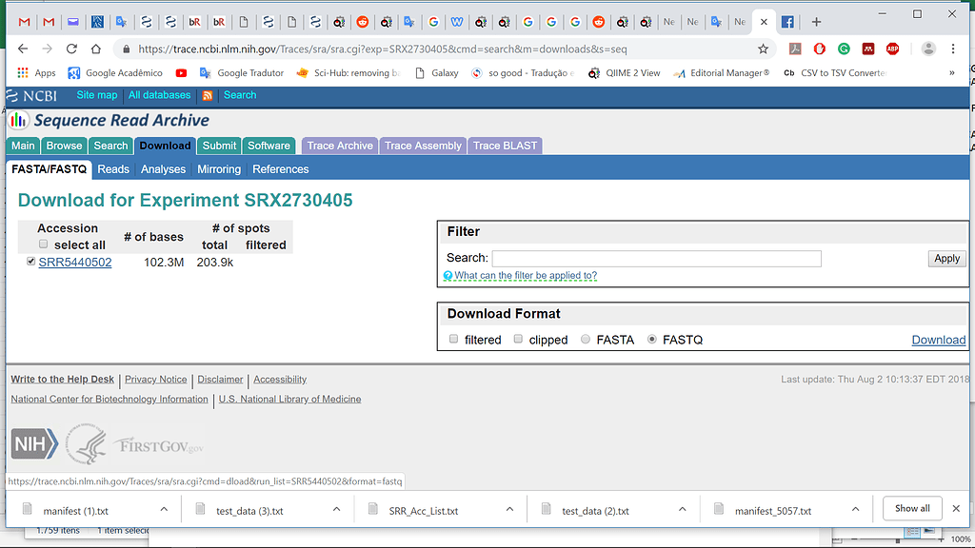Image resolution: width=975 pixels, height=548 pixels.
Task: Open the Chrome profile avatar
Action: [928, 49]
